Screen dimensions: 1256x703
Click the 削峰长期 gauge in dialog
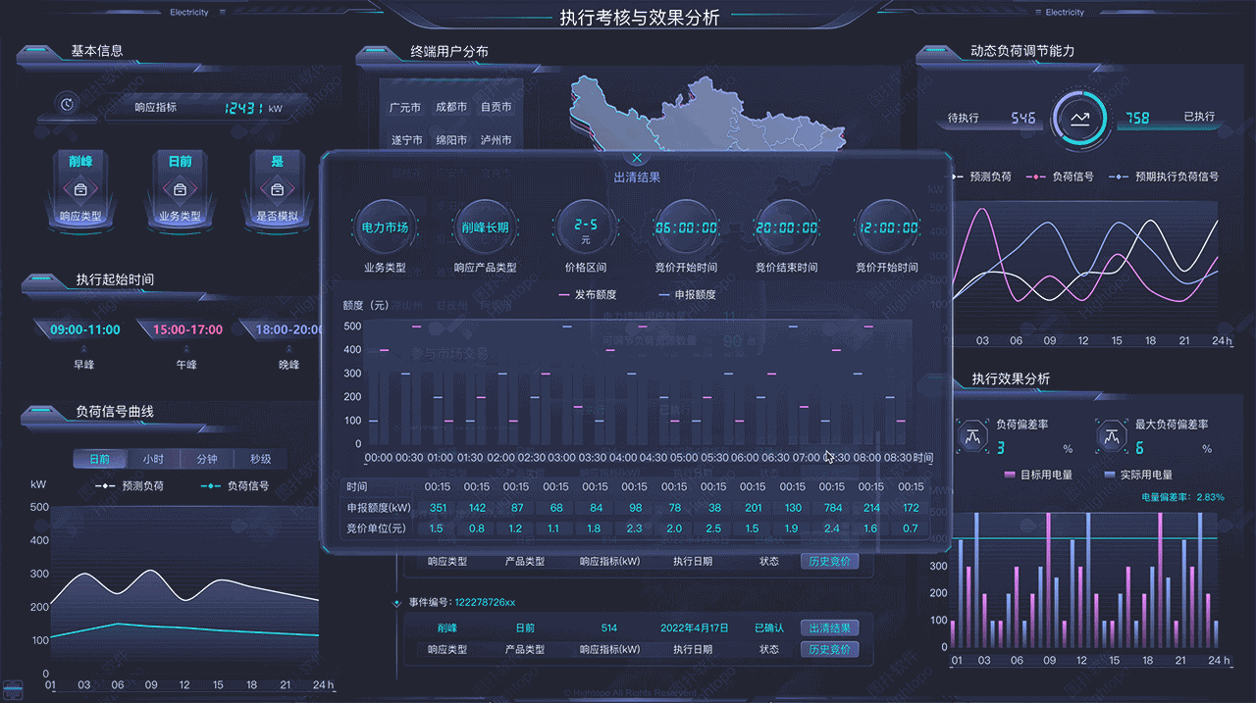pos(485,227)
